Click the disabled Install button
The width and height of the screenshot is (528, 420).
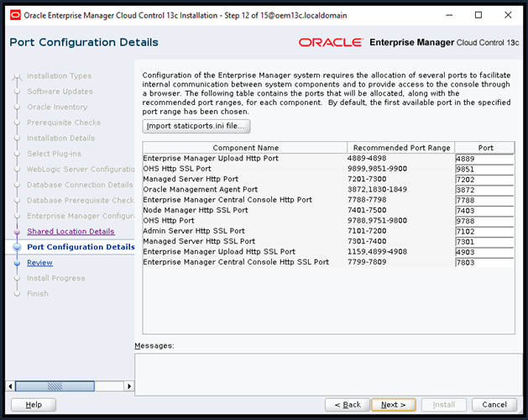pos(444,405)
